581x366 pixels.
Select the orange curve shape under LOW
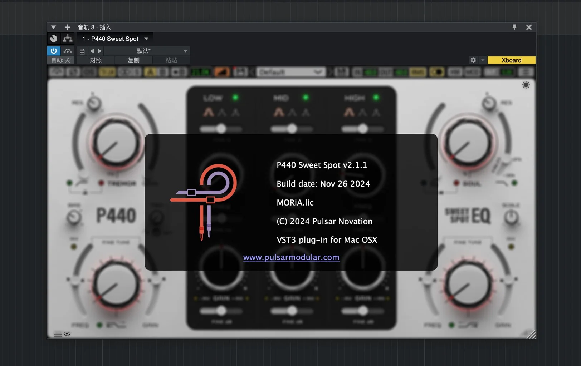point(208,112)
